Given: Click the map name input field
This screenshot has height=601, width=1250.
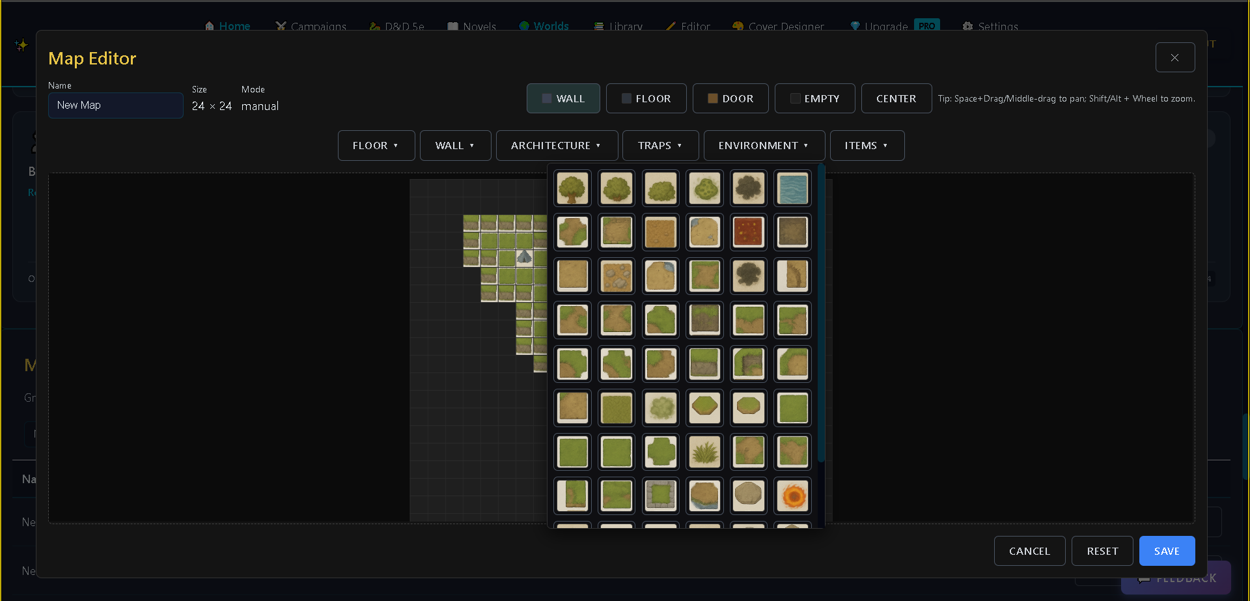Looking at the screenshot, I should (115, 105).
